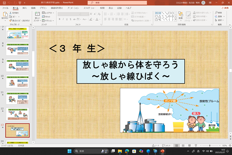The image size is (232, 155).
Task: Switch to the デザイン tab
Action: 43,8
